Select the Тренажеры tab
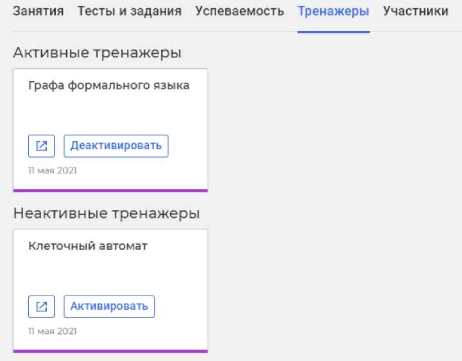 pyautogui.click(x=333, y=11)
